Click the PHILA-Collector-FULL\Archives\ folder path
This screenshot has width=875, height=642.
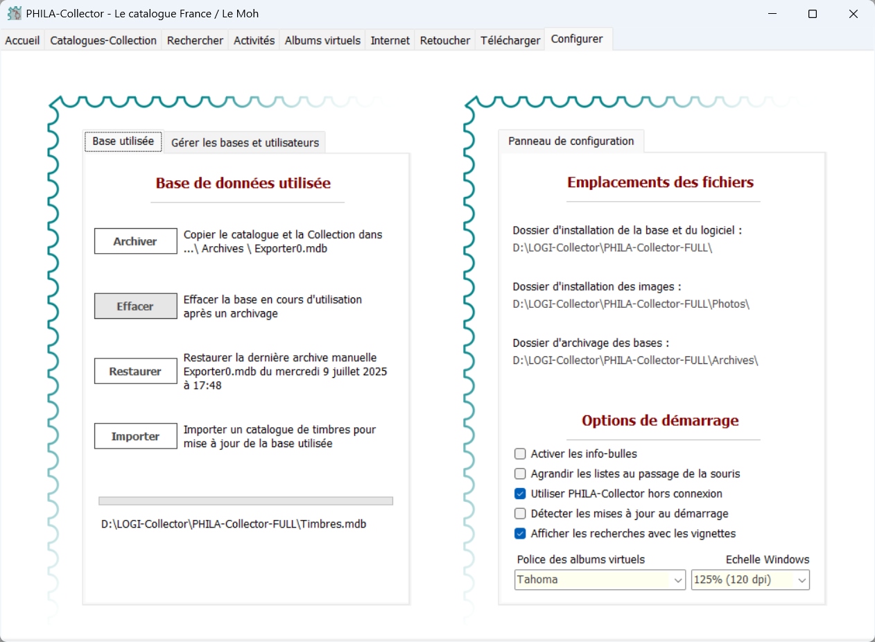click(x=635, y=361)
